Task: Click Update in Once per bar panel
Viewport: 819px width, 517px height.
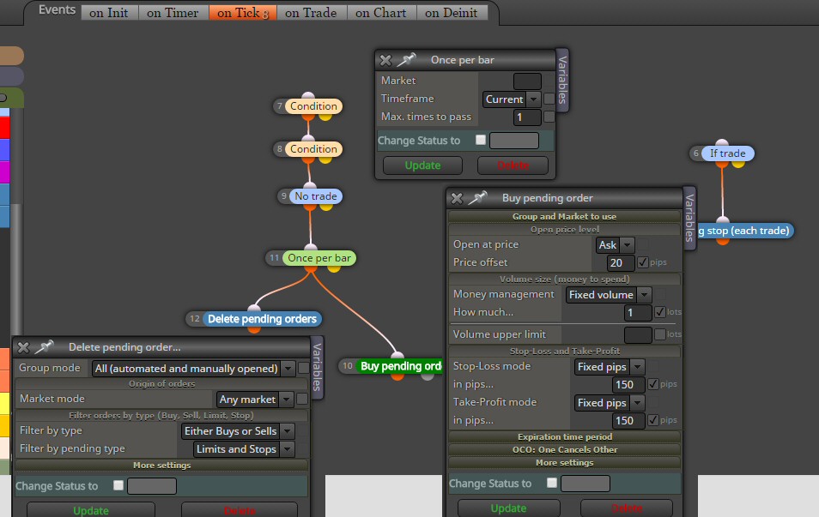Action: pyautogui.click(x=422, y=165)
